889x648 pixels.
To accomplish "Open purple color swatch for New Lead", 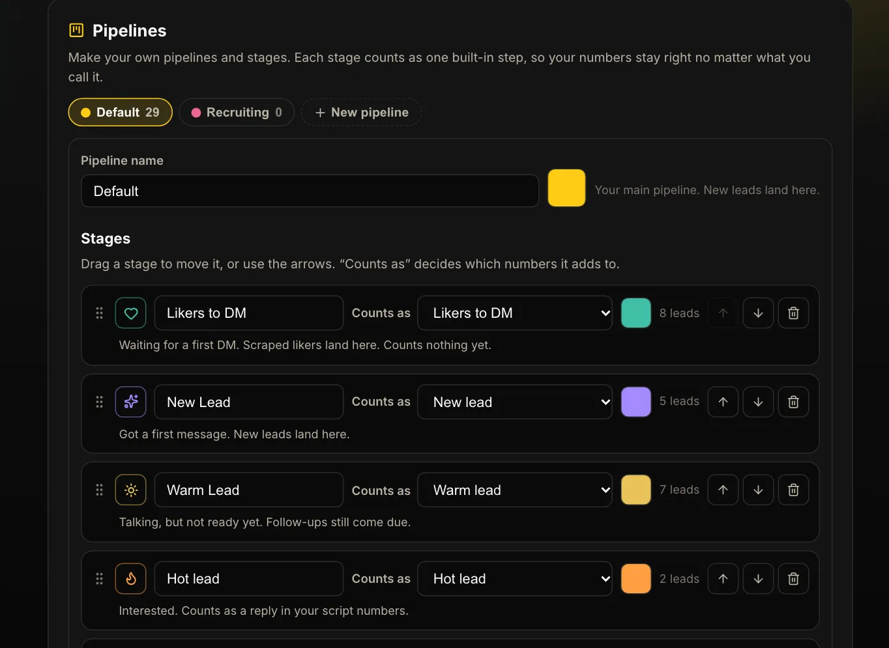I will [636, 402].
